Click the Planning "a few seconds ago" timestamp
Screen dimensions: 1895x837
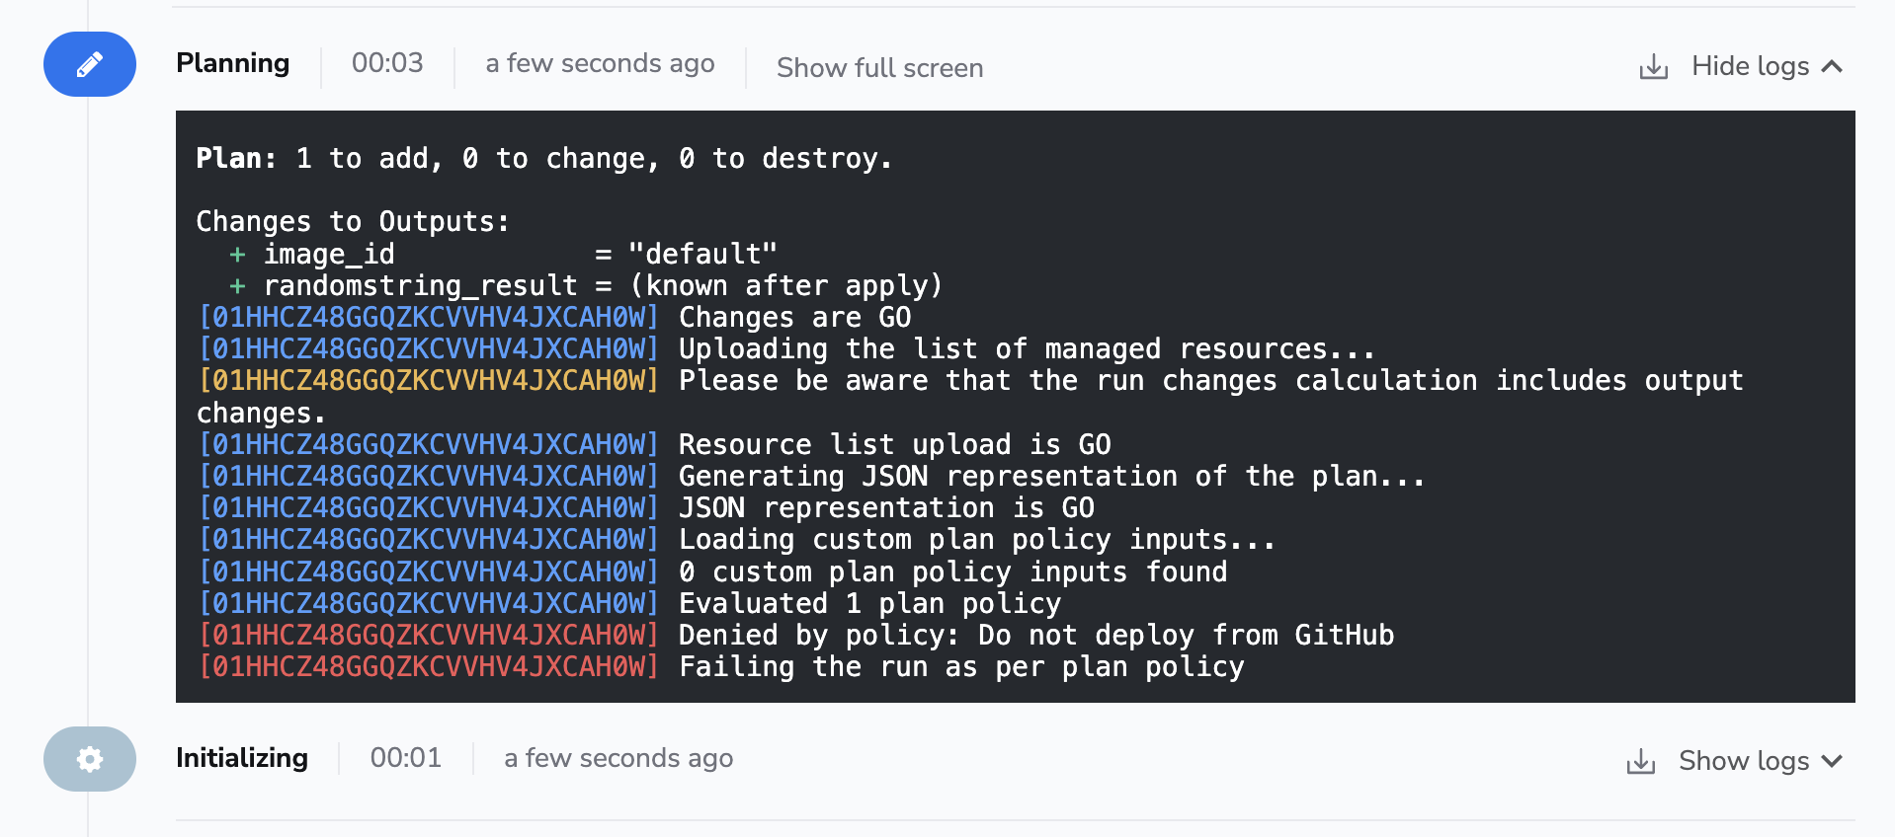[x=600, y=64]
